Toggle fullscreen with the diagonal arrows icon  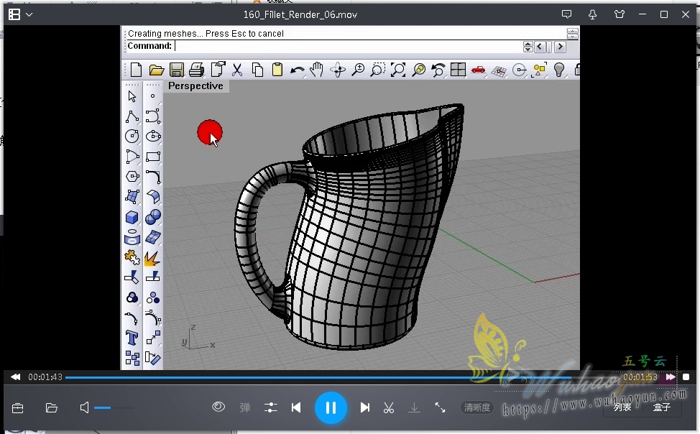click(x=440, y=407)
